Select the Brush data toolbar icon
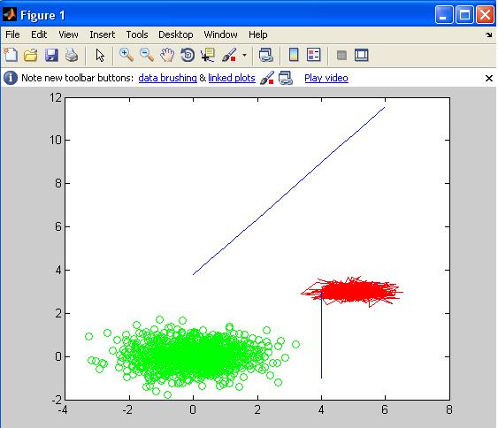498x428 pixels. click(x=229, y=55)
